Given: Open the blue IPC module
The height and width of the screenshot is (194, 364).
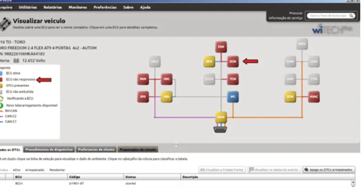Looking at the screenshot, I should (x=233, y=97).
